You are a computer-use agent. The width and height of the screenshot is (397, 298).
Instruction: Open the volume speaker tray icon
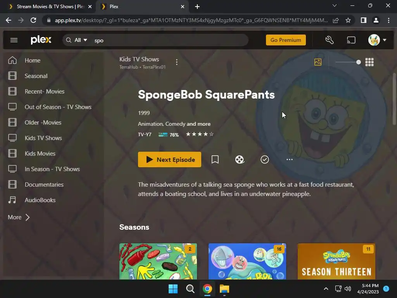coord(348,289)
